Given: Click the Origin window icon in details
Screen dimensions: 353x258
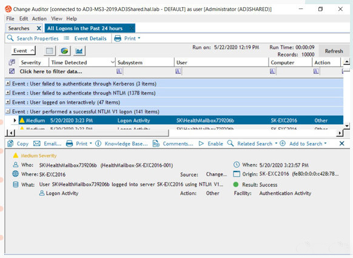Looking at the screenshot, I should coord(237,174).
